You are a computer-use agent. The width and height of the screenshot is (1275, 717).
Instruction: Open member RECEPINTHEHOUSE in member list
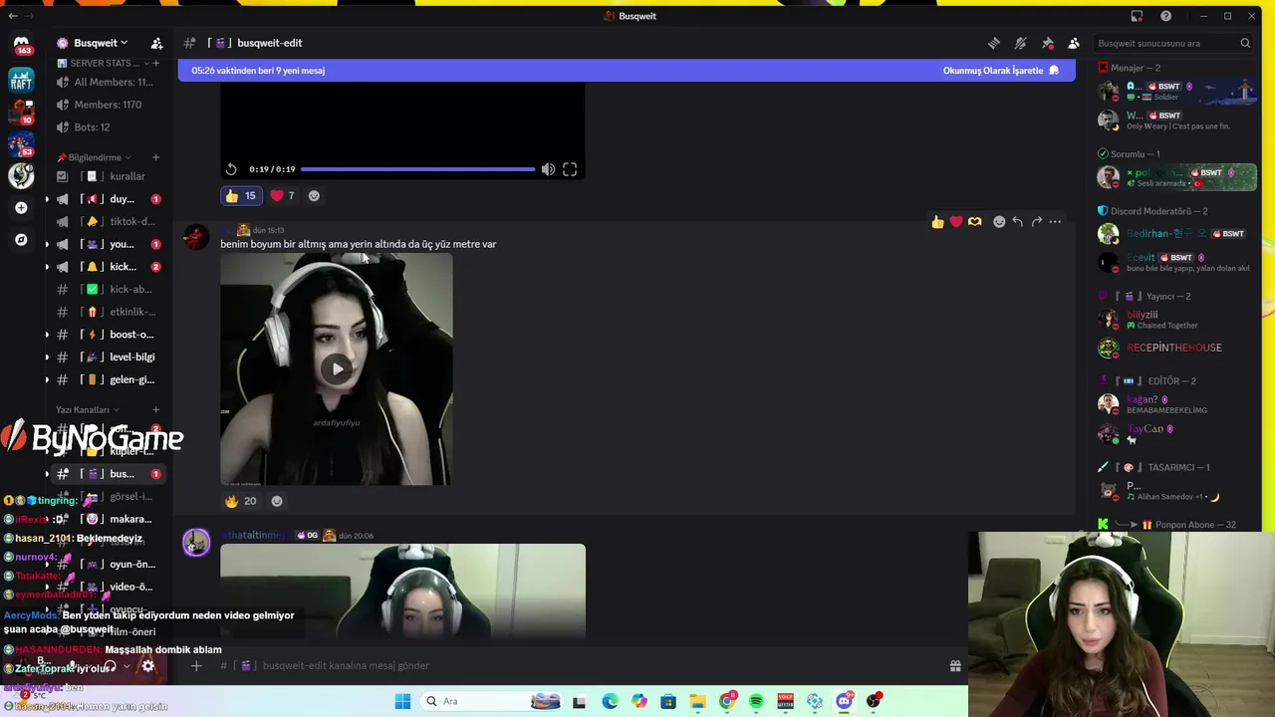1174,348
